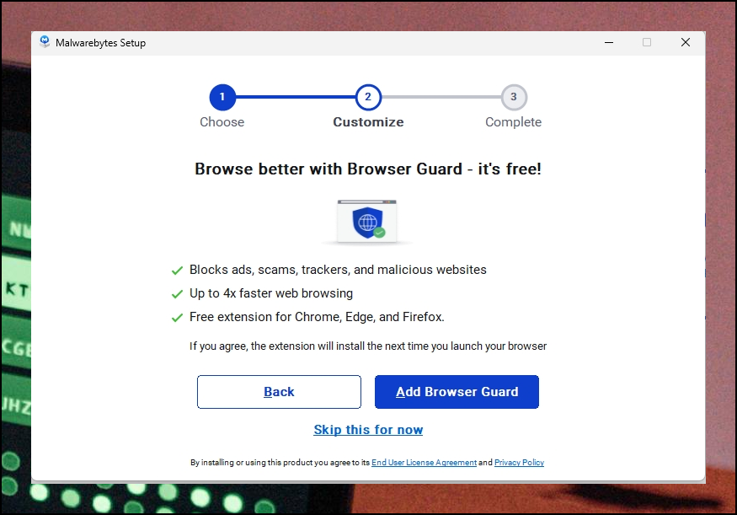Viewport: 737px width, 515px height.
Task: Click the Browser Guard shield illustration
Action: pos(367,222)
